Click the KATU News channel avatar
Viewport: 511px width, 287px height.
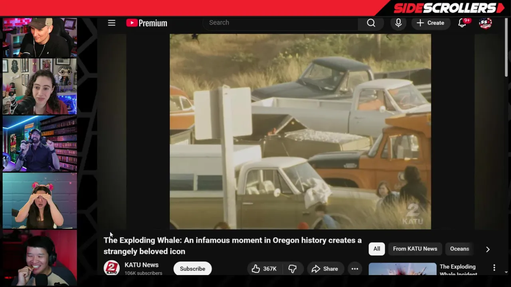[111, 268]
